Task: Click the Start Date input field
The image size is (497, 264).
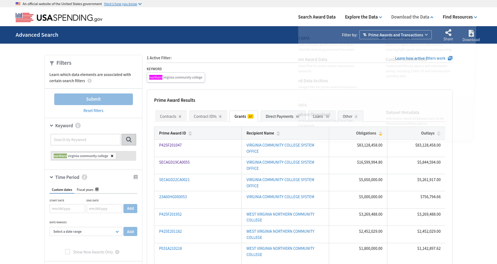Action: tap(67, 209)
